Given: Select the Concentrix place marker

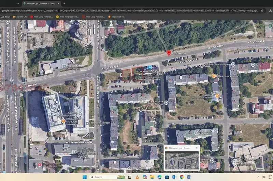Looking at the screenshot, I should (x=79, y=98).
